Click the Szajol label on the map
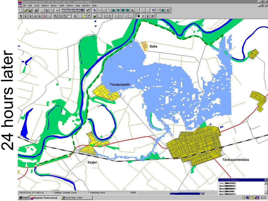 tap(92, 162)
